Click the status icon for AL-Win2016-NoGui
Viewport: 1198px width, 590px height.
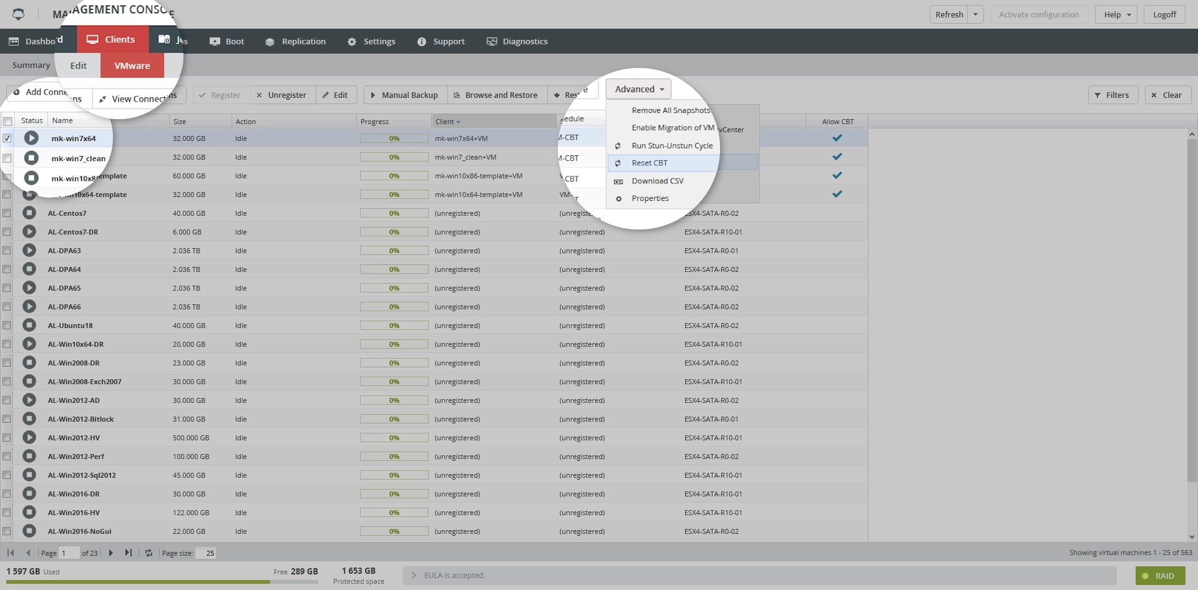point(29,531)
